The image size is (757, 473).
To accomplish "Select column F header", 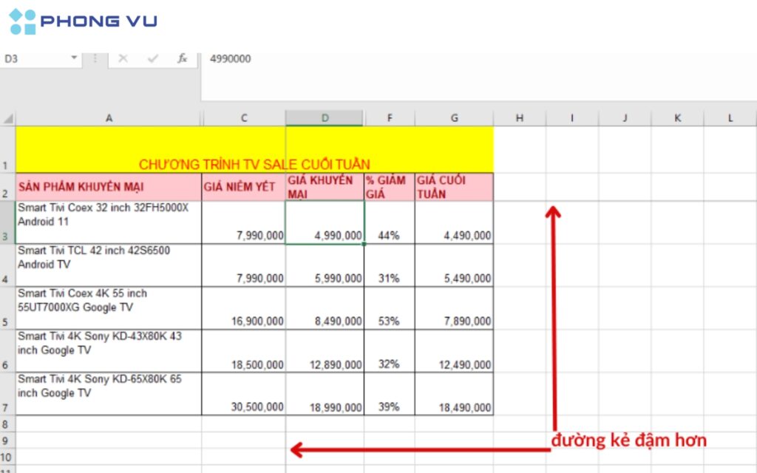I will pyautogui.click(x=390, y=118).
